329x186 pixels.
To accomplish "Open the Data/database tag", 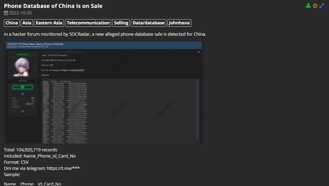I will [149, 23].
